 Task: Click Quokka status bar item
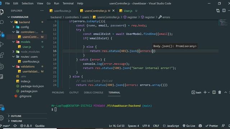pyautogui.click(x=40, y=126)
